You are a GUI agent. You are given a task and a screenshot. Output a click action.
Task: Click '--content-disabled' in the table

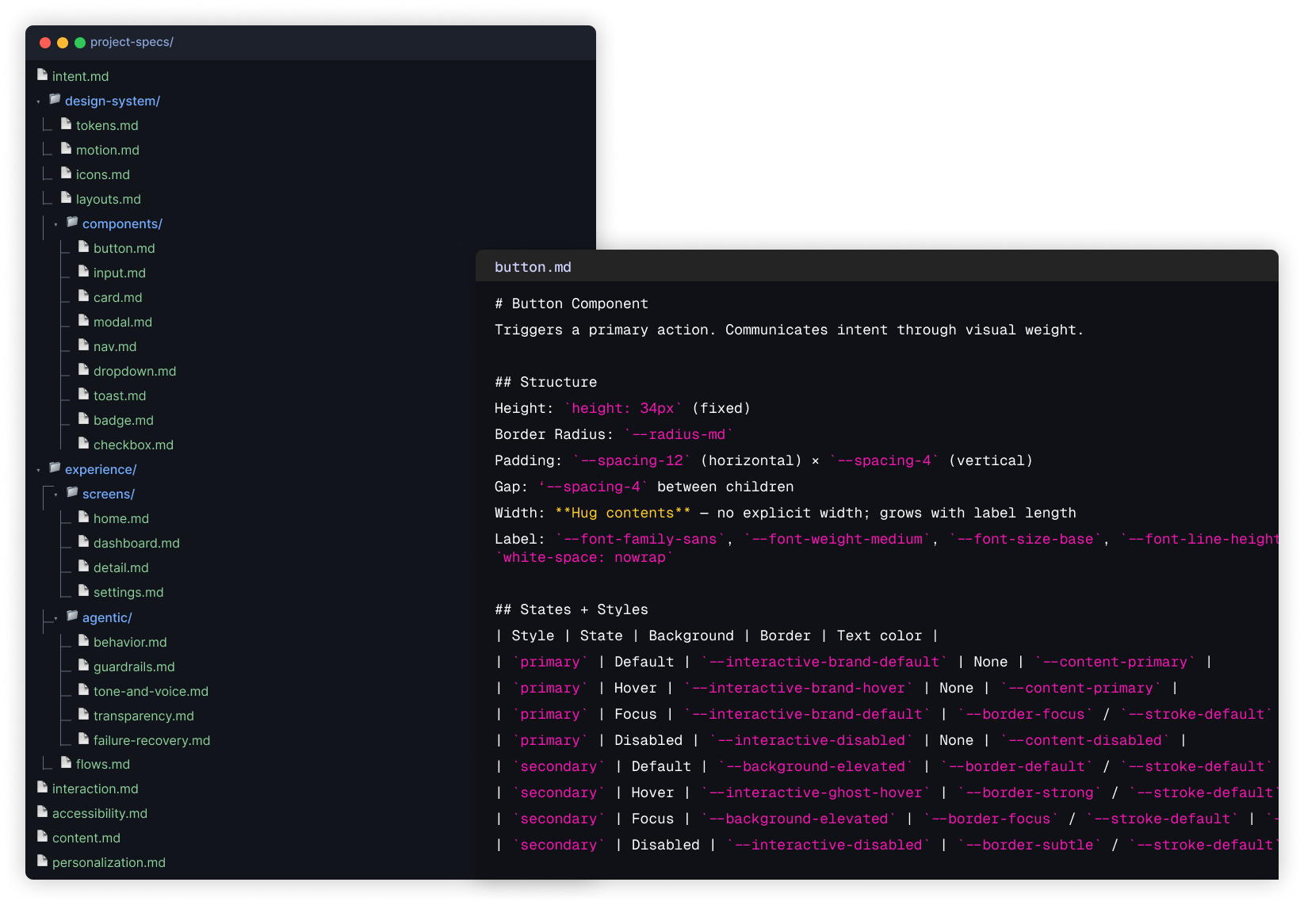[x=1085, y=740]
